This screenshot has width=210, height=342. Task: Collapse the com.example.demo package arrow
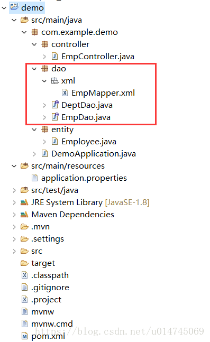point(24,32)
